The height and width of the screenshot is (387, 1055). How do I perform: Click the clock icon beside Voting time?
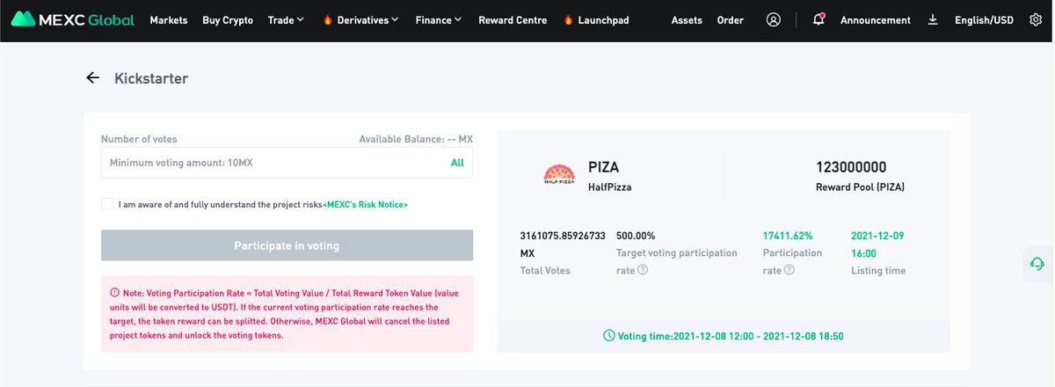pyautogui.click(x=609, y=335)
